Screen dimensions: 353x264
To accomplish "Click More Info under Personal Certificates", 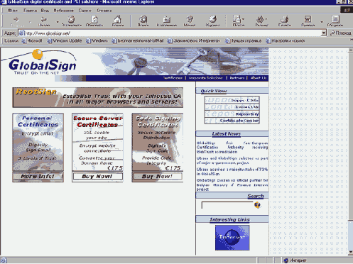I will (38, 176).
